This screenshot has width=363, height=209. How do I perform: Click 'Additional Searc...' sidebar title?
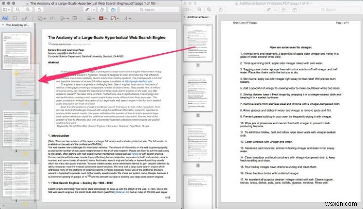coord(199,17)
